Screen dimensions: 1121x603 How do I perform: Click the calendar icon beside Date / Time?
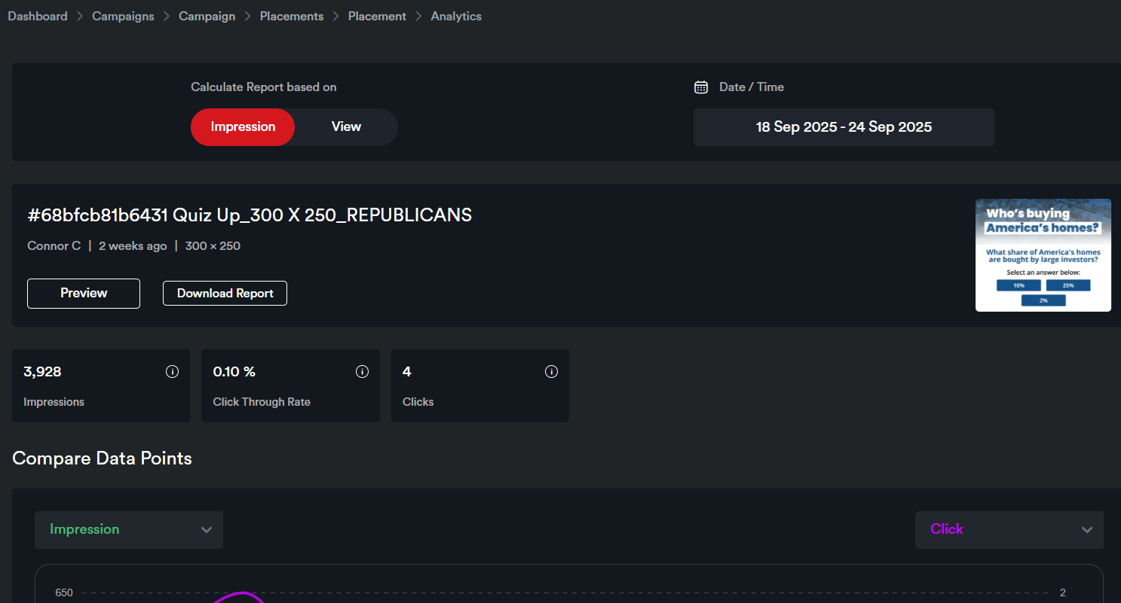tap(701, 87)
